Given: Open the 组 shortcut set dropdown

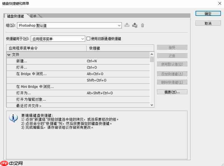Looking at the screenshot, I should pyautogui.click(x=119, y=25).
